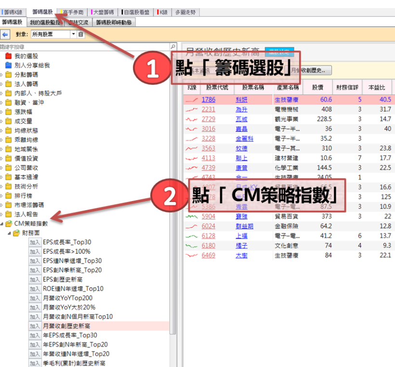Click the 技術分析 folder icon
Image resolution: width=395 pixels, height=367 pixels.
coord(9,186)
